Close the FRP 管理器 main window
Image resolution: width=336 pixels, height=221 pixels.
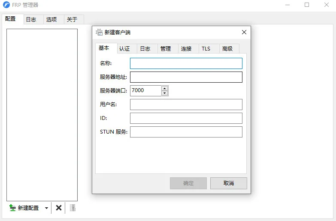click(x=327, y=5)
